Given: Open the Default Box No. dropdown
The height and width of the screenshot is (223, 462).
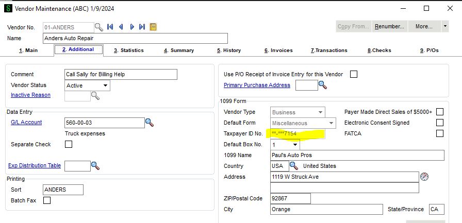Looking at the screenshot, I should click(x=295, y=145).
